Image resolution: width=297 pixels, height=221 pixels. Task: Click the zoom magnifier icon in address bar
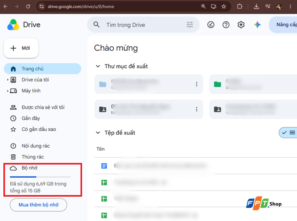point(203,7)
